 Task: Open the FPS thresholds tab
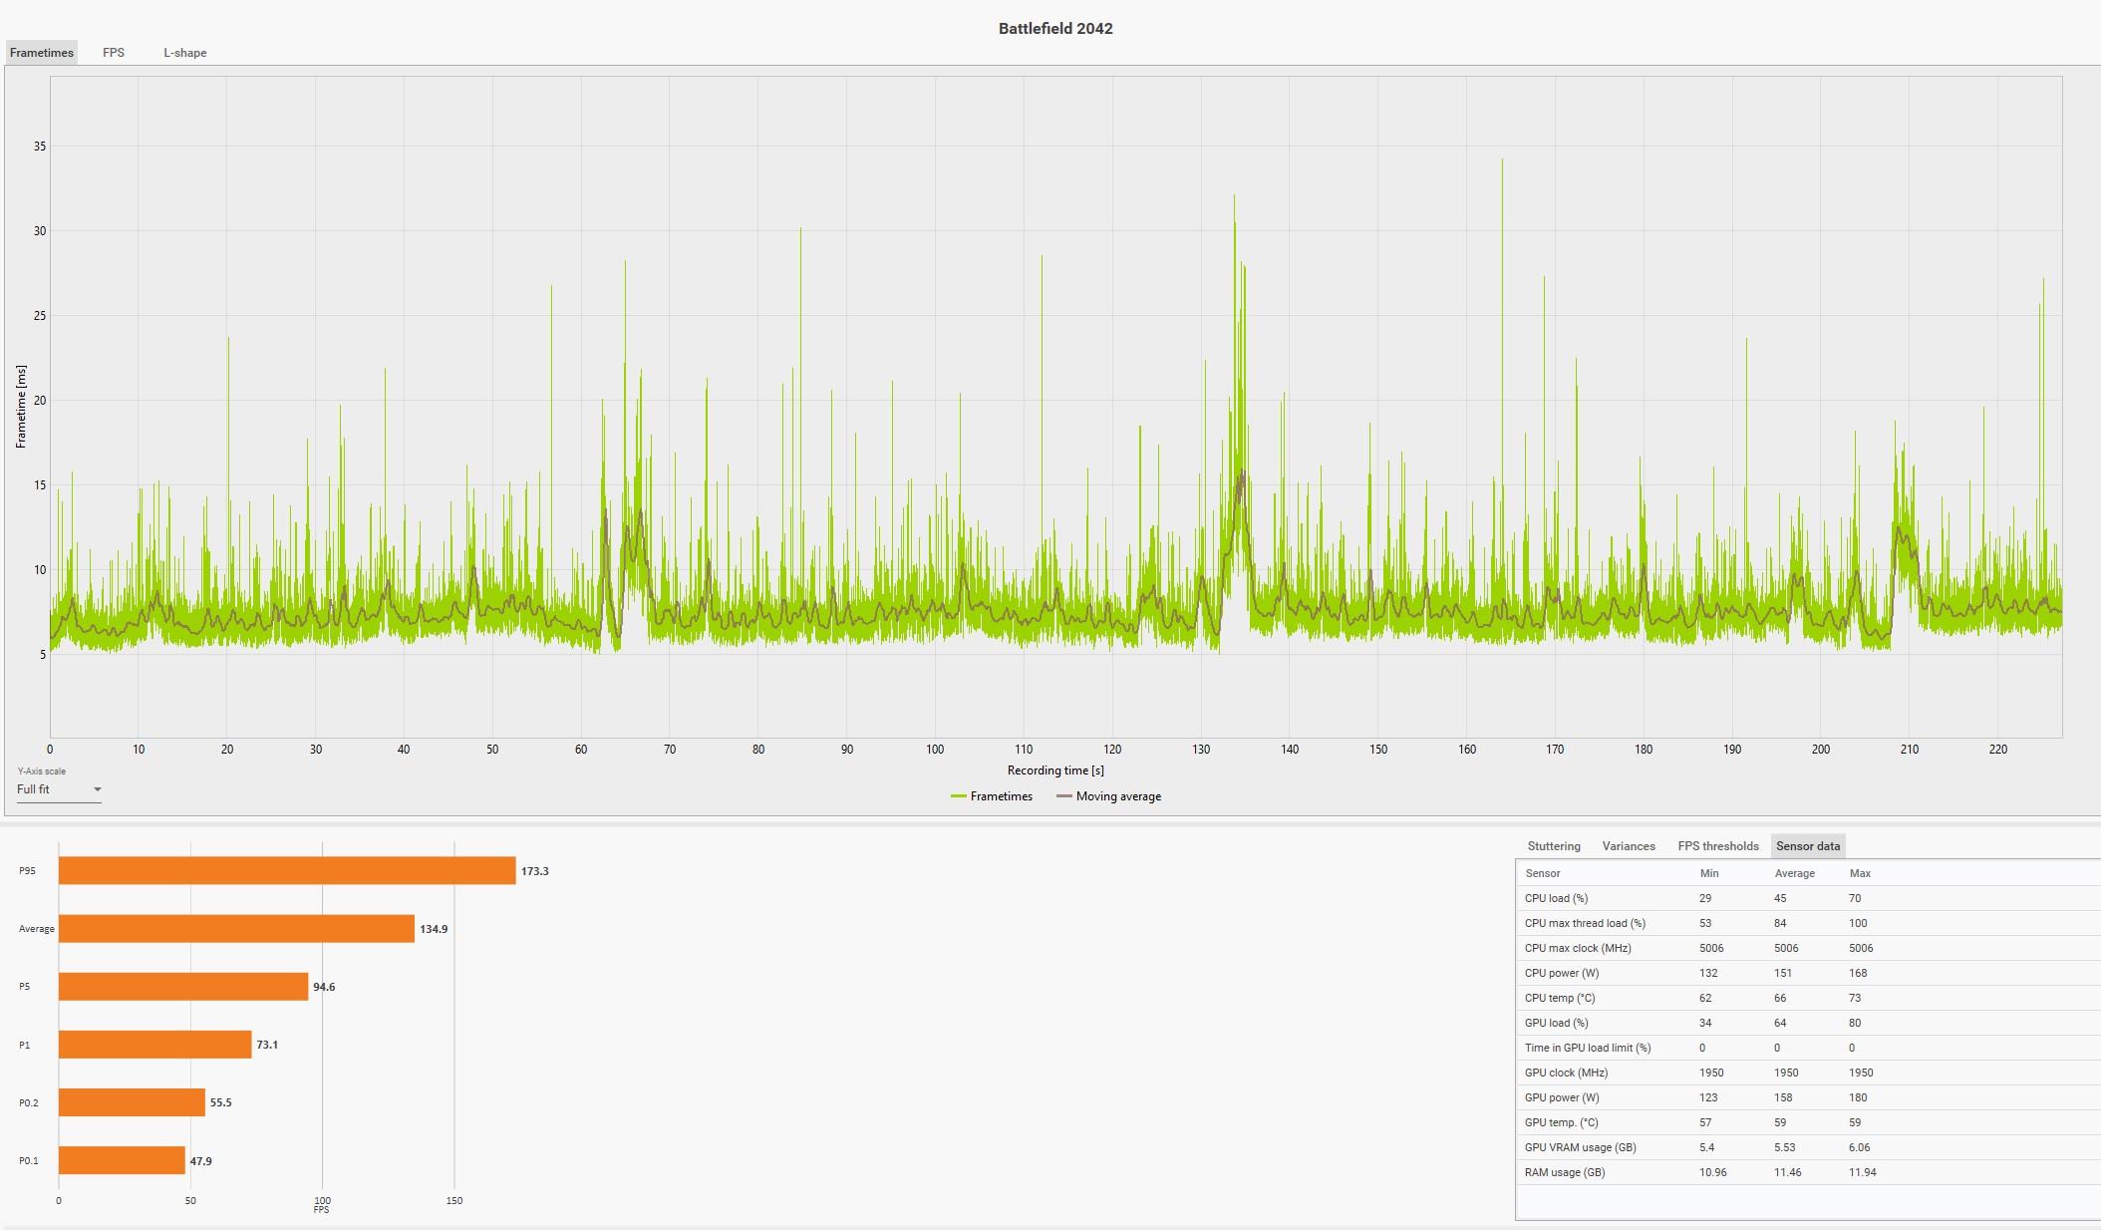(1718, 846)
